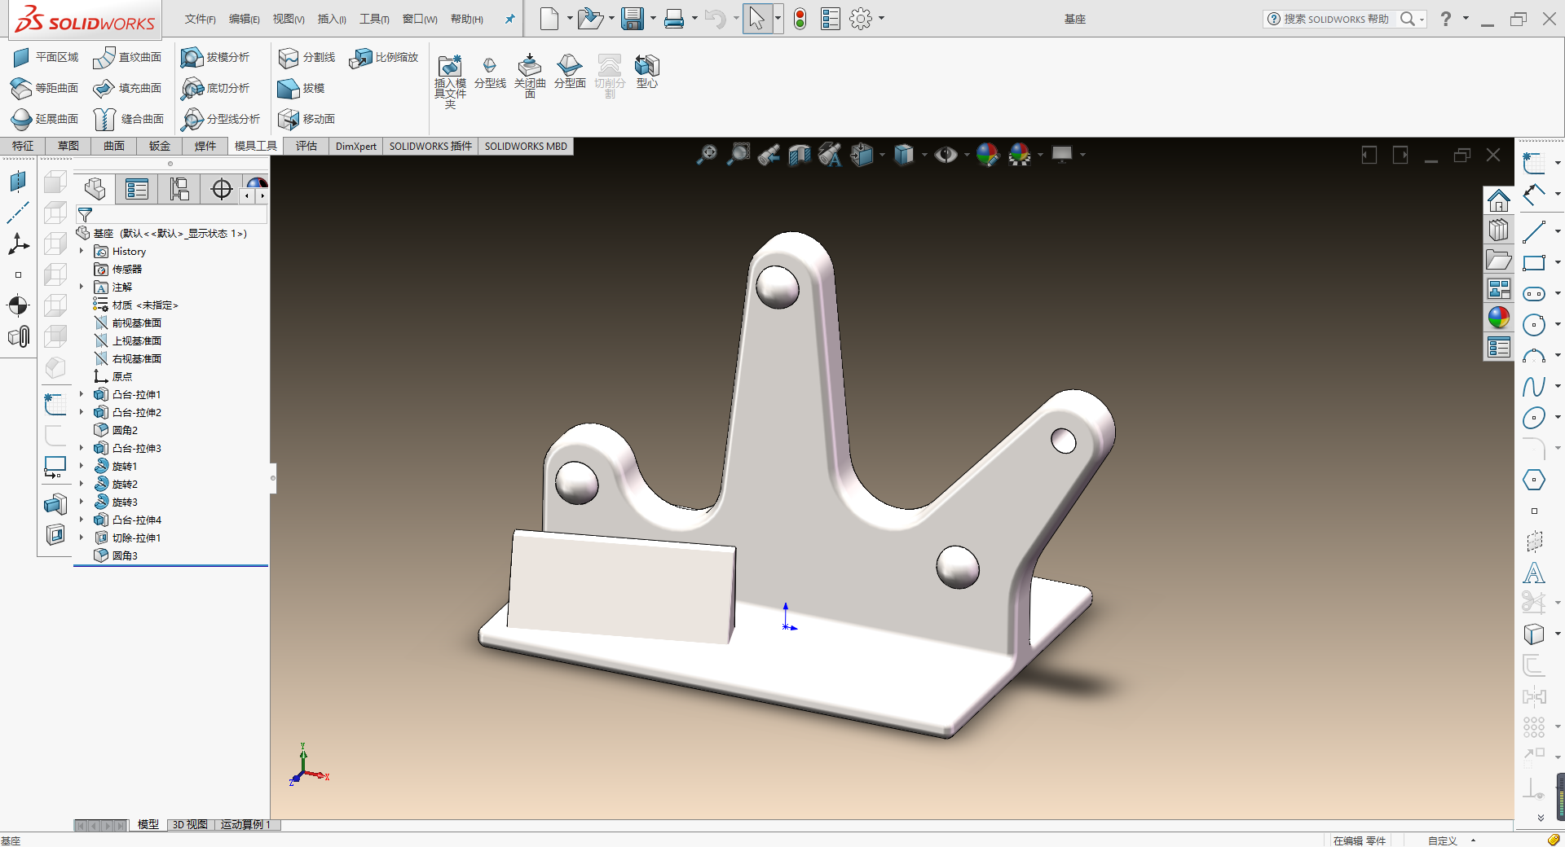
Task: Click the Section View icon in viewport toolbar
Action: (800, 154)
